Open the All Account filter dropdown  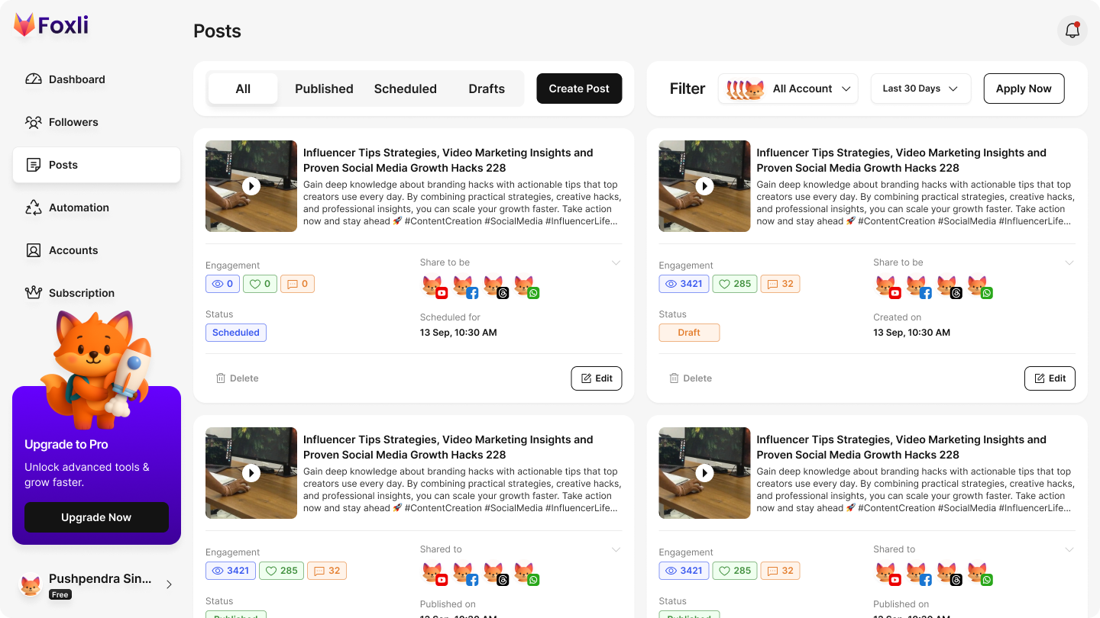point(788,89)
